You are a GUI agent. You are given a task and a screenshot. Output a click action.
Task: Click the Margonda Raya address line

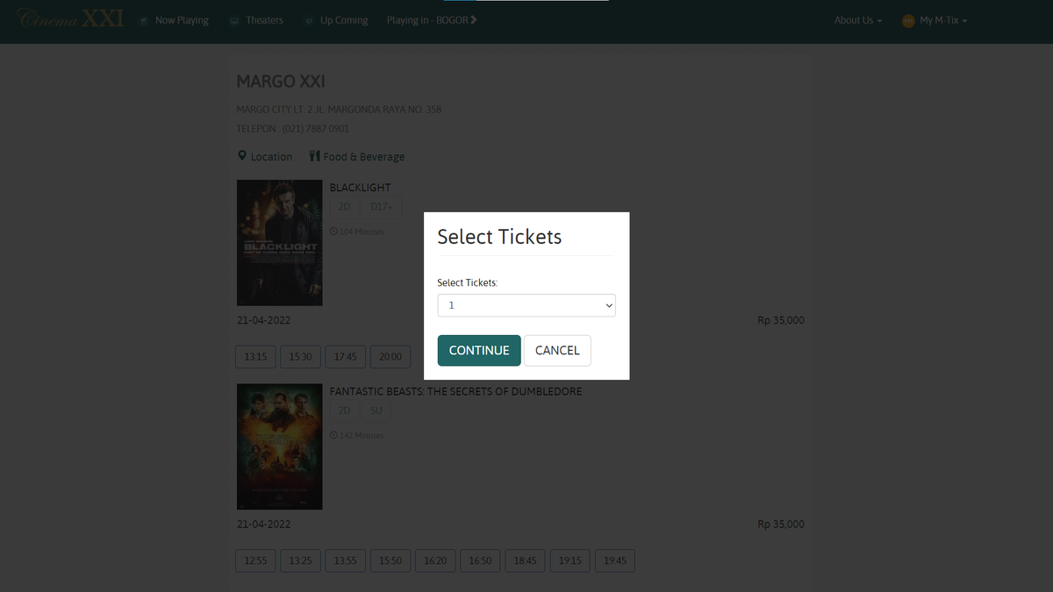click(339, 110)
